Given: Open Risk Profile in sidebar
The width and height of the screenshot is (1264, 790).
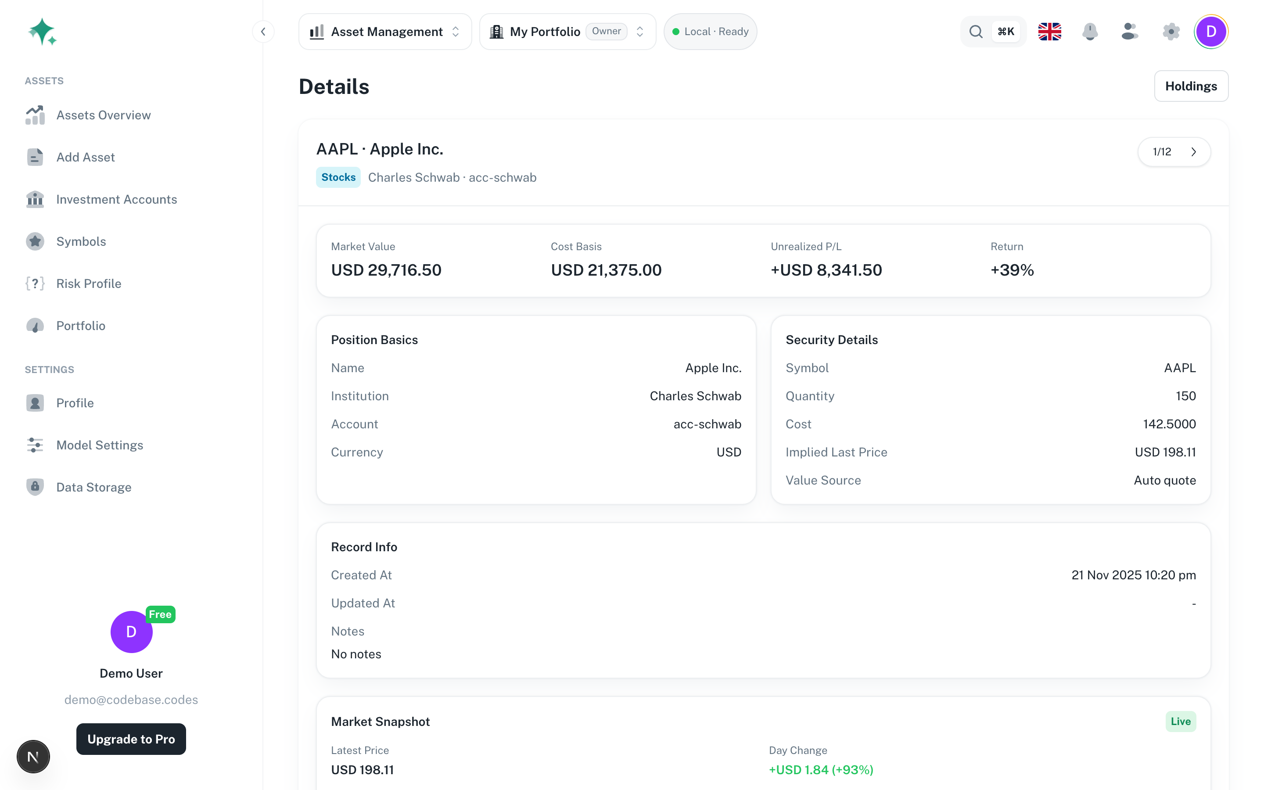Looking at the screenshot, I should tap(89, 284).
